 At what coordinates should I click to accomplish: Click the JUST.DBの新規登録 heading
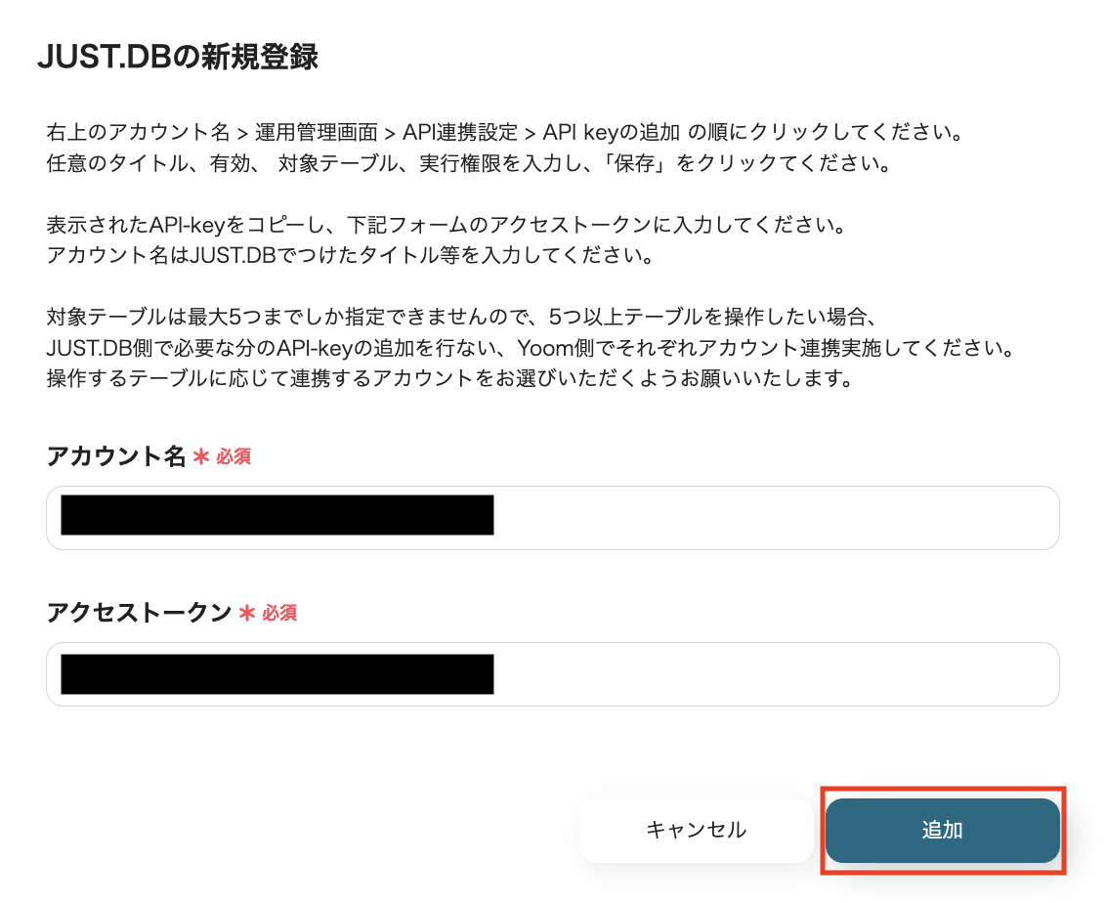[x=176, y=57]
